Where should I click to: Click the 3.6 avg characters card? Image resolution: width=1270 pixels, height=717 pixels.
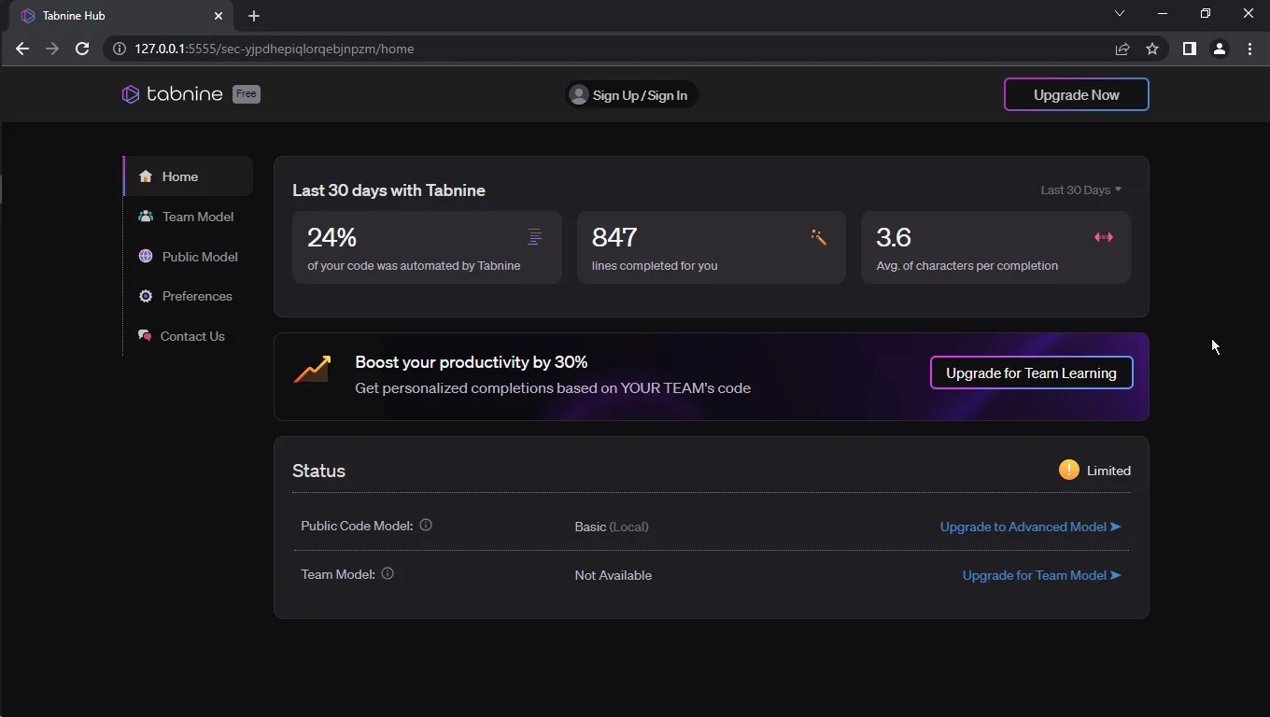click(995, 247)
